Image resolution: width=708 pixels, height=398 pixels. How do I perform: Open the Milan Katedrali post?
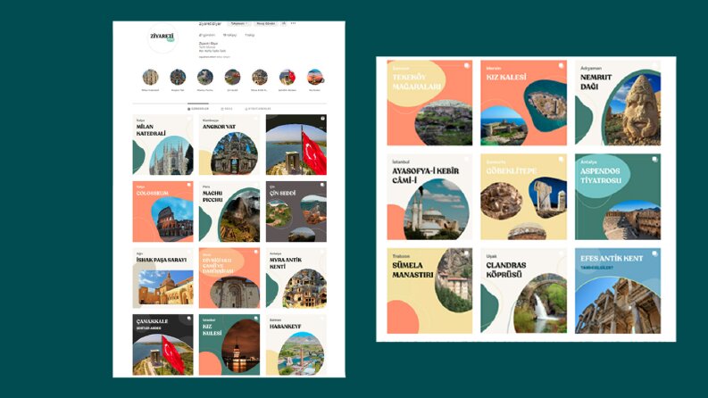click(163, 145)
